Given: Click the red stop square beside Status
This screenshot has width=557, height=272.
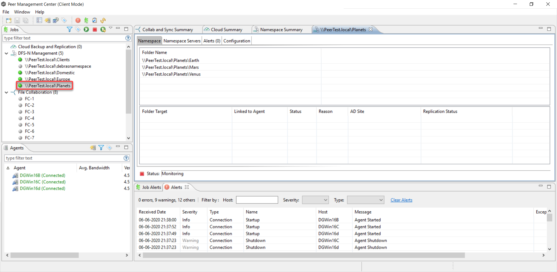Looking at the screenshot, I should click(142, 174).
